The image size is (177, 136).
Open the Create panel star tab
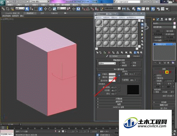(x=154, y=19)
